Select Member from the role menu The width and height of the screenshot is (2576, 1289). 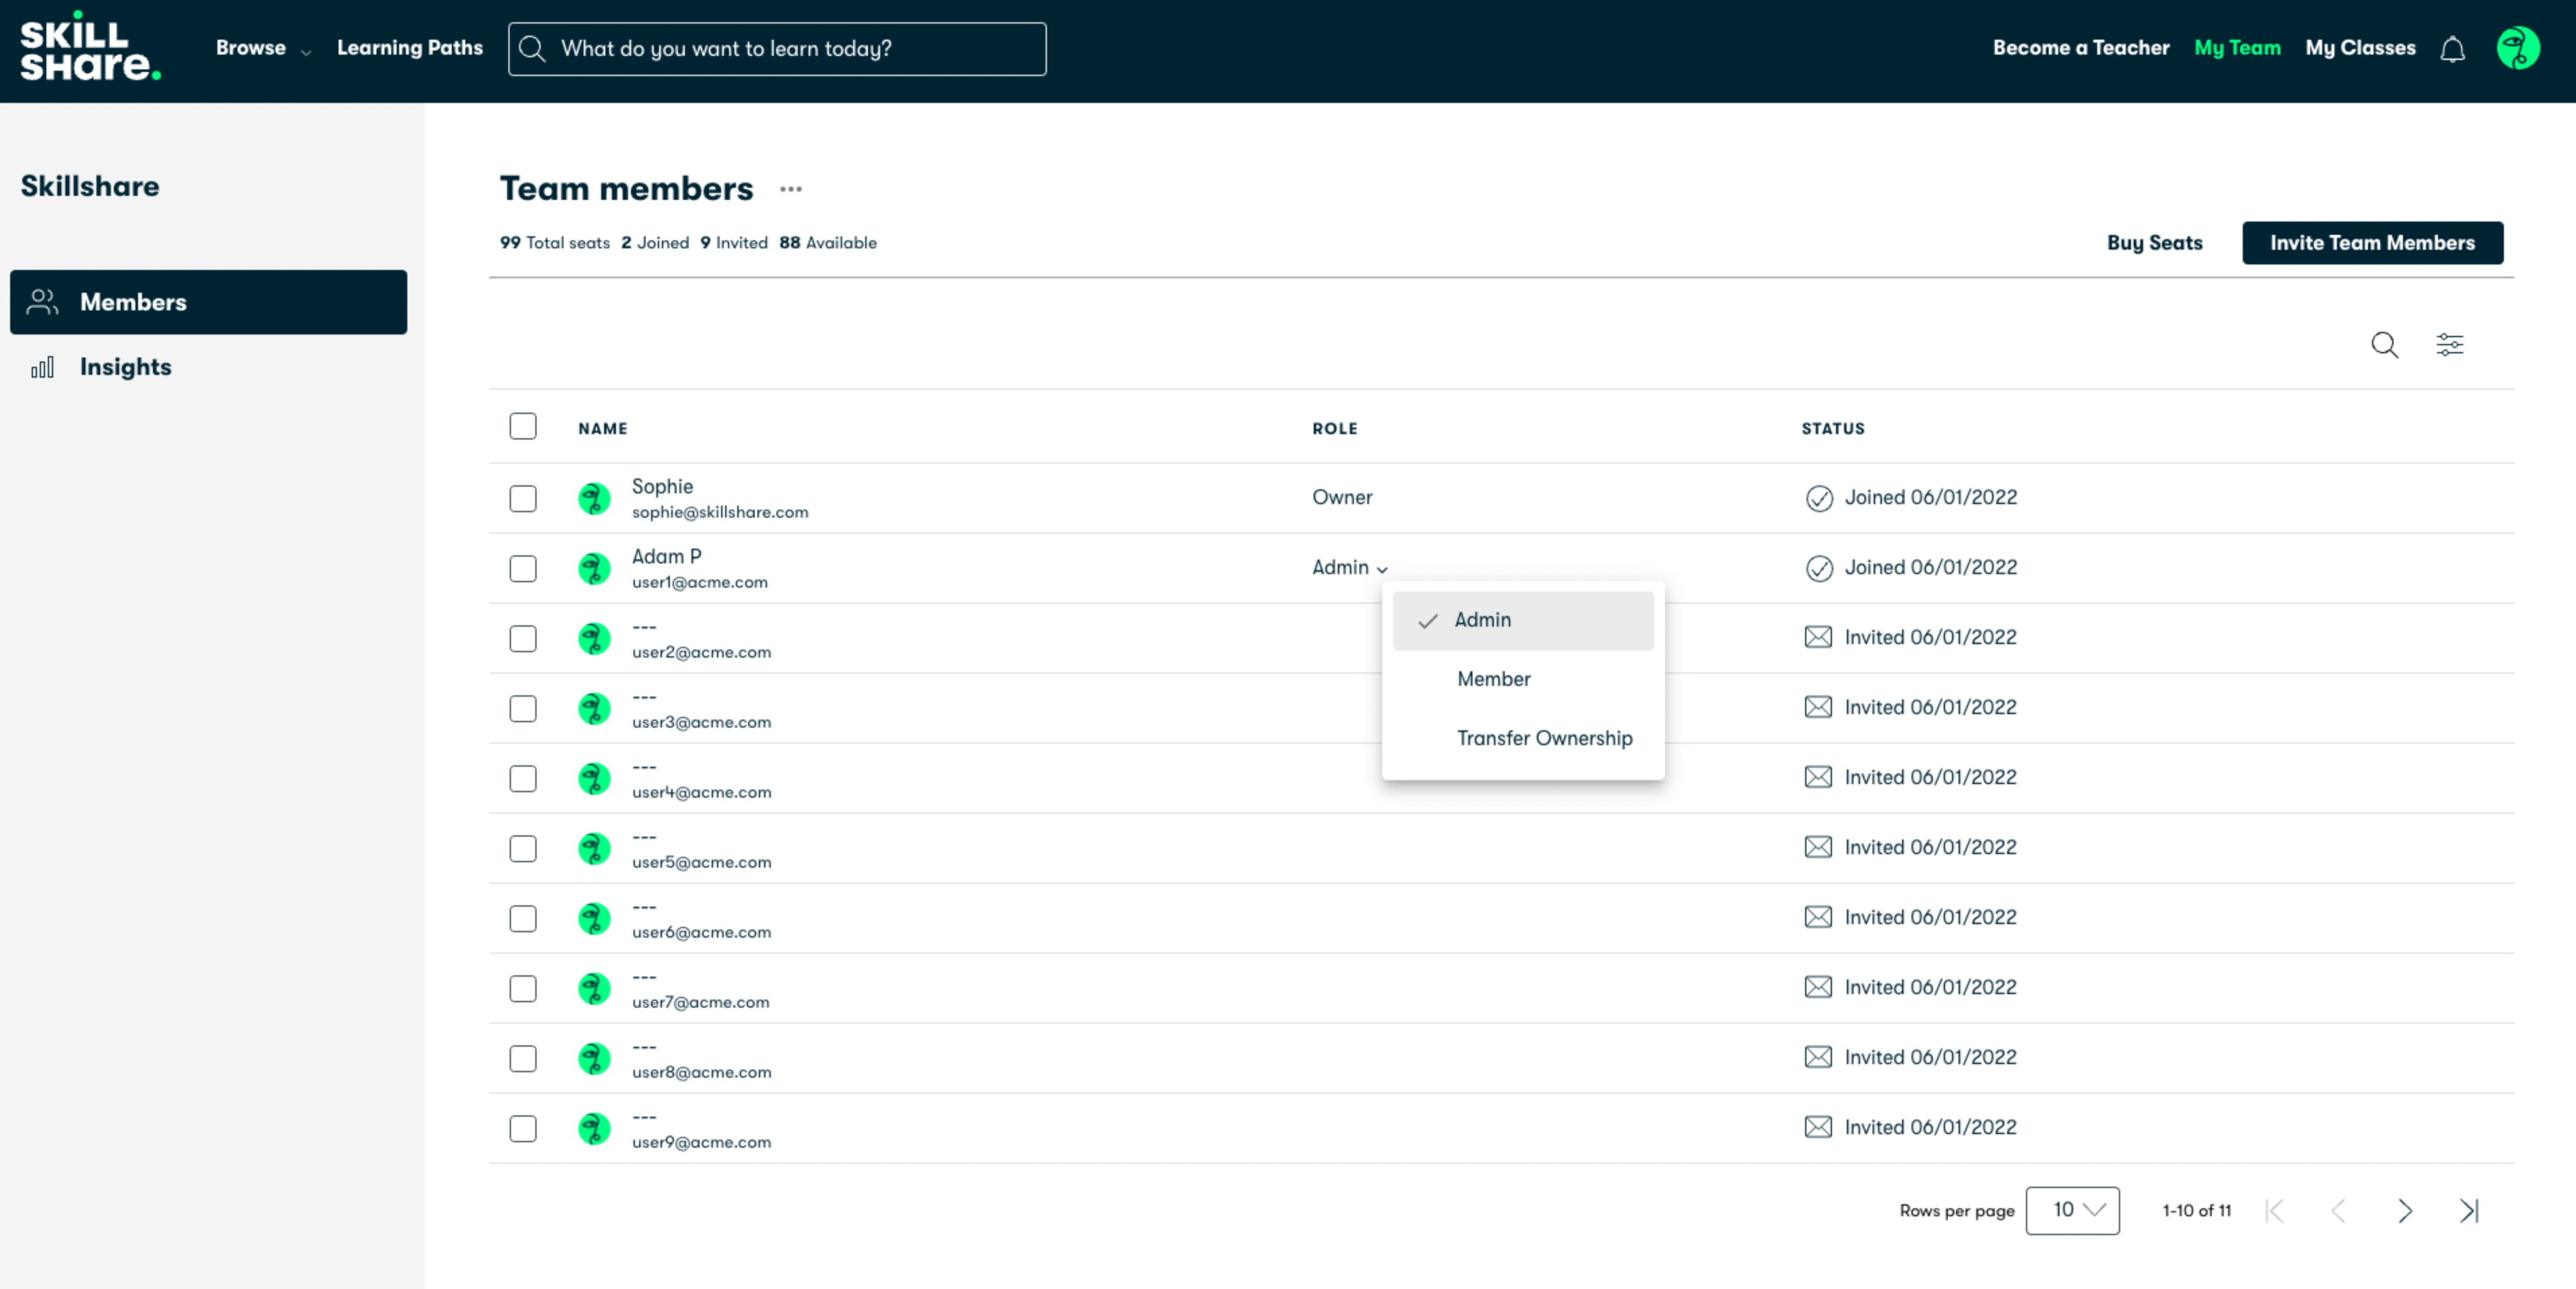[1493, 678]
